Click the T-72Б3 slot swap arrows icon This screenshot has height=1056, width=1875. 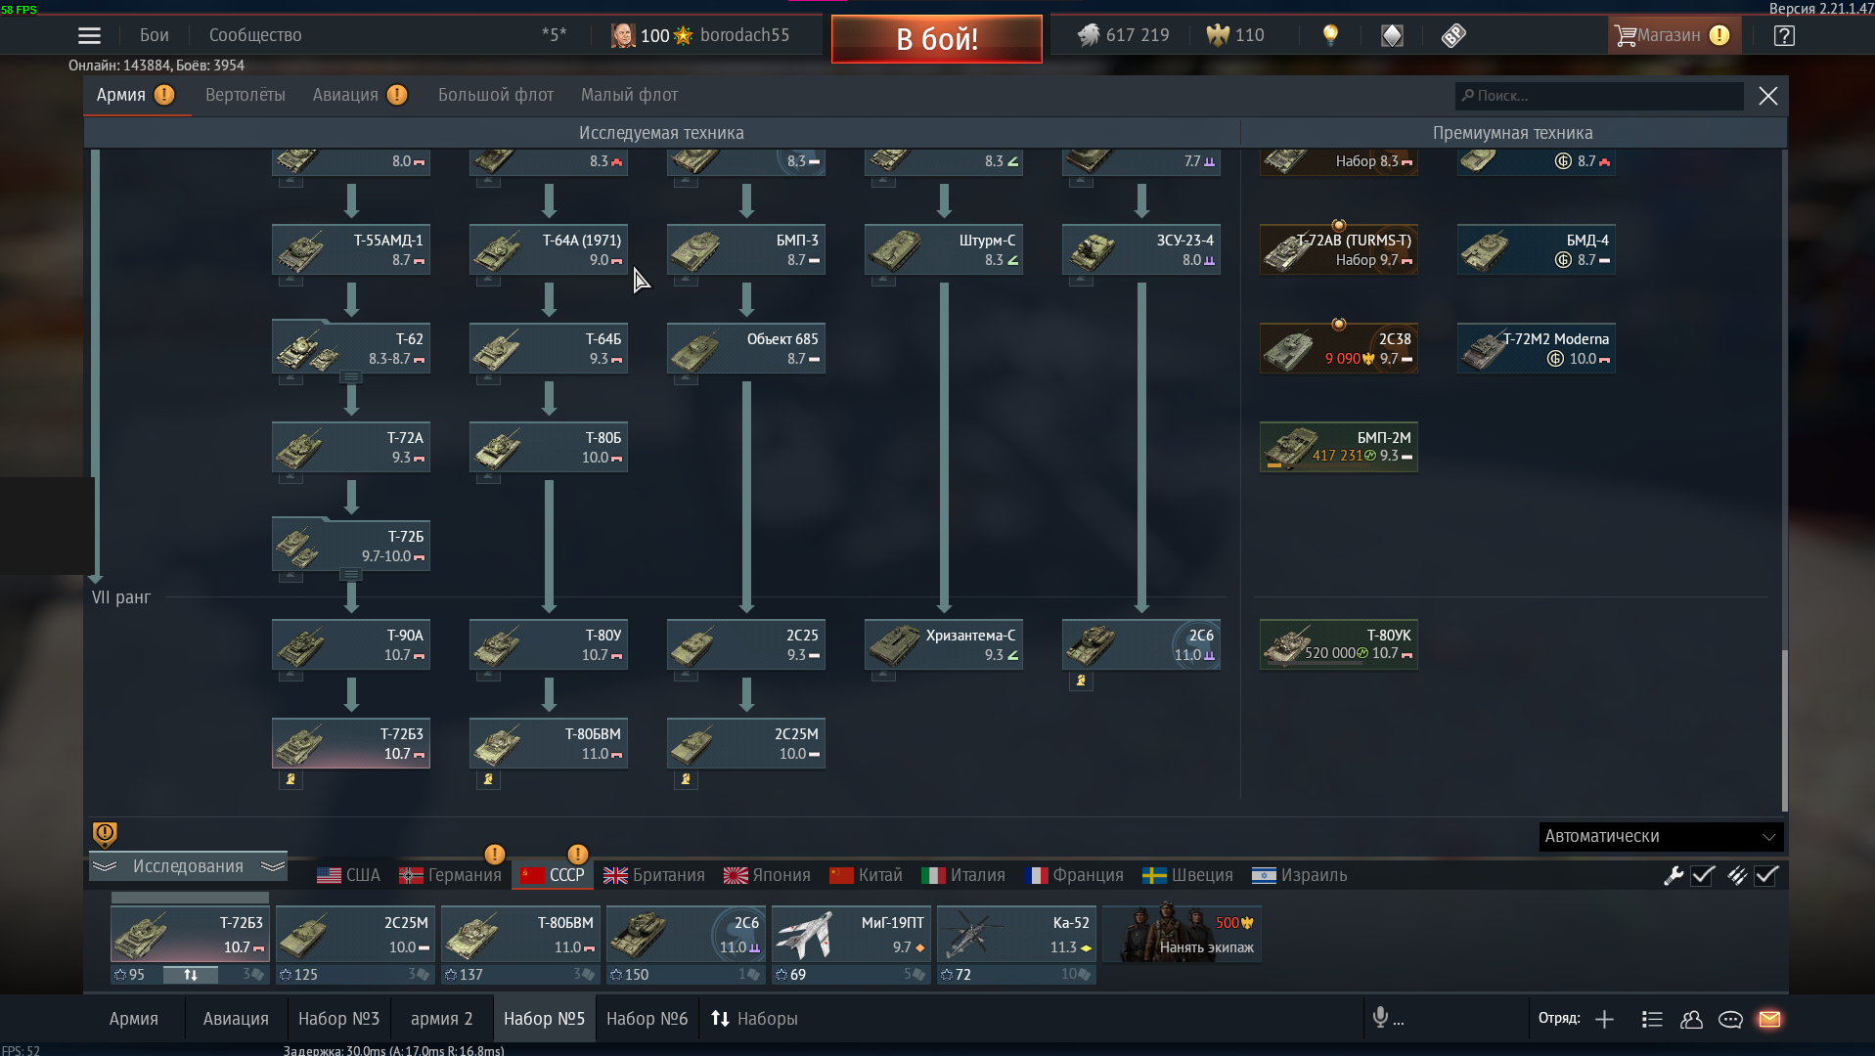point(191,974)
